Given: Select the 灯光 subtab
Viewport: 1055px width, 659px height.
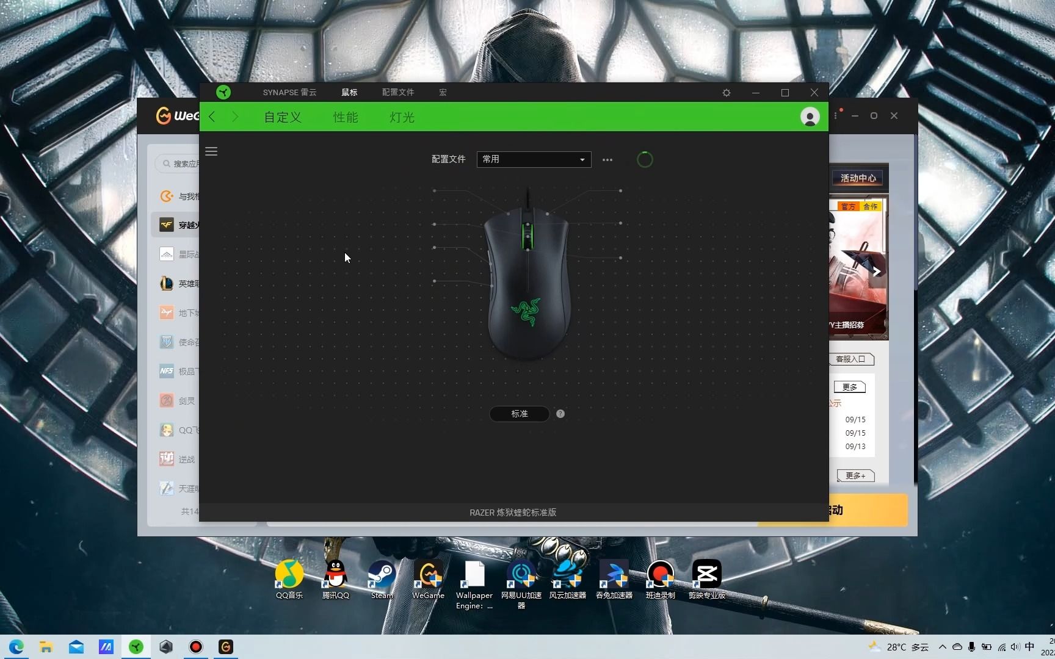Looking at the screenshot, I should [402, 117].
